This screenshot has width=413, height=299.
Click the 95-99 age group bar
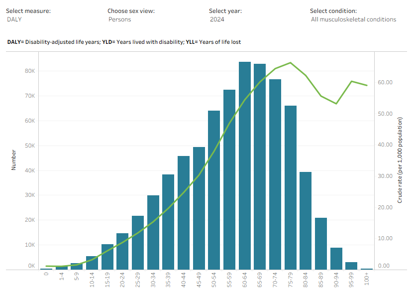point(351,266)
